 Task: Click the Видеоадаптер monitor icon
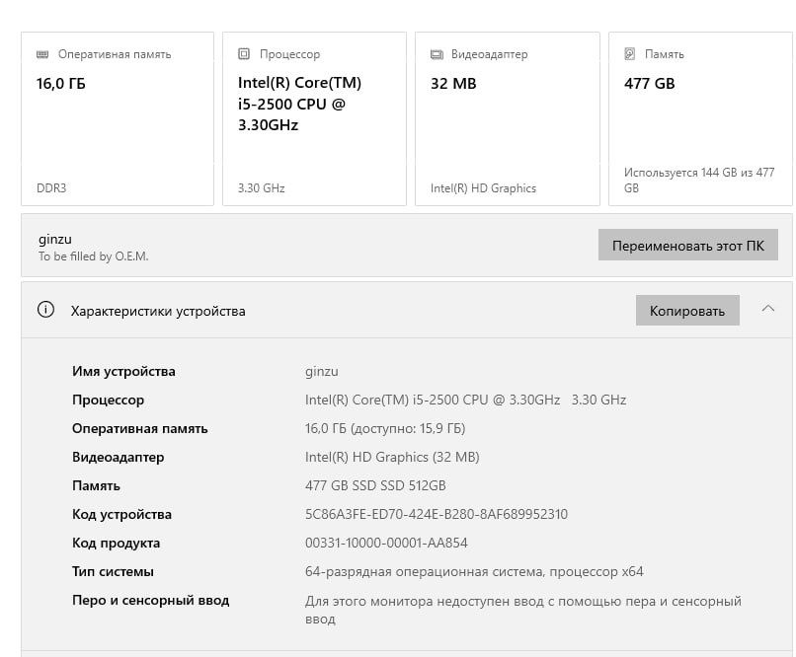click(x=436, y=54)
